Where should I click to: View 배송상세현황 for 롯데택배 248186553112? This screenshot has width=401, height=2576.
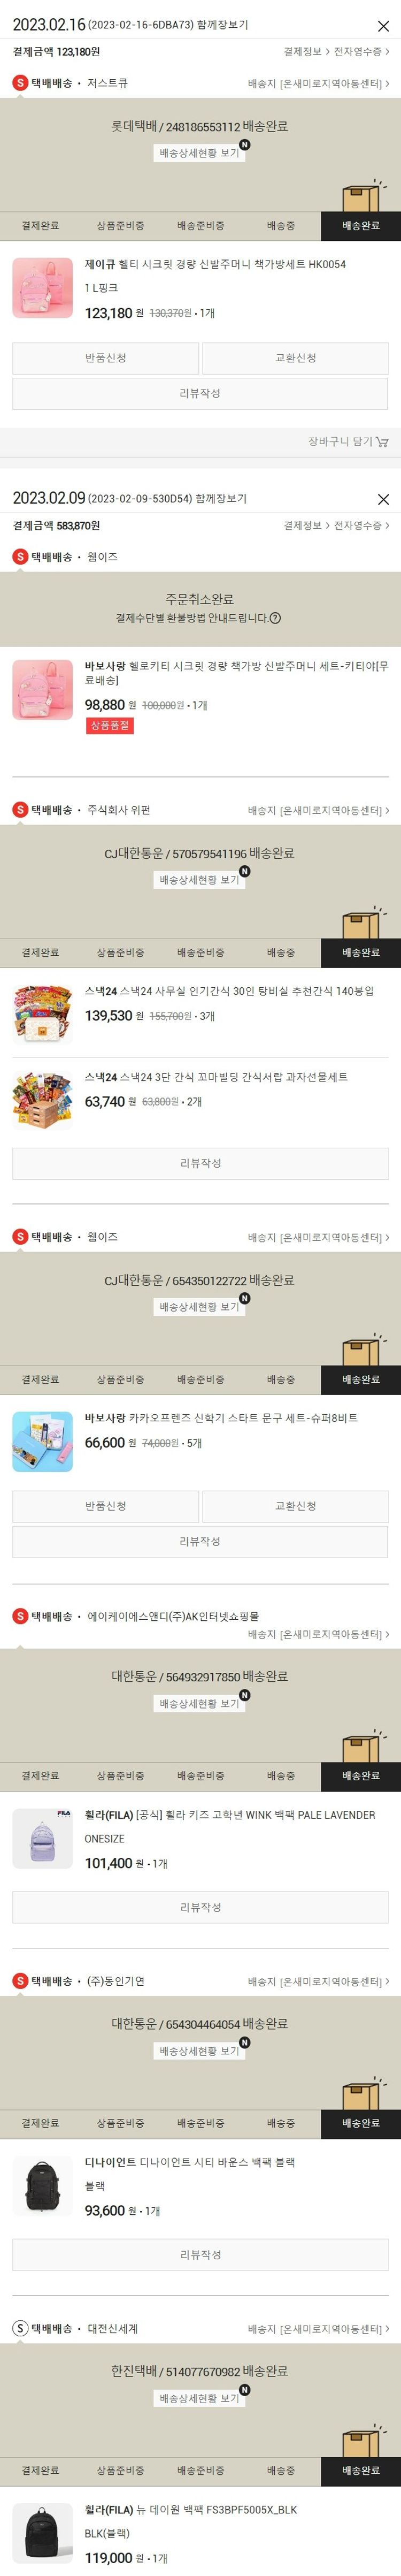pos(200,153)
